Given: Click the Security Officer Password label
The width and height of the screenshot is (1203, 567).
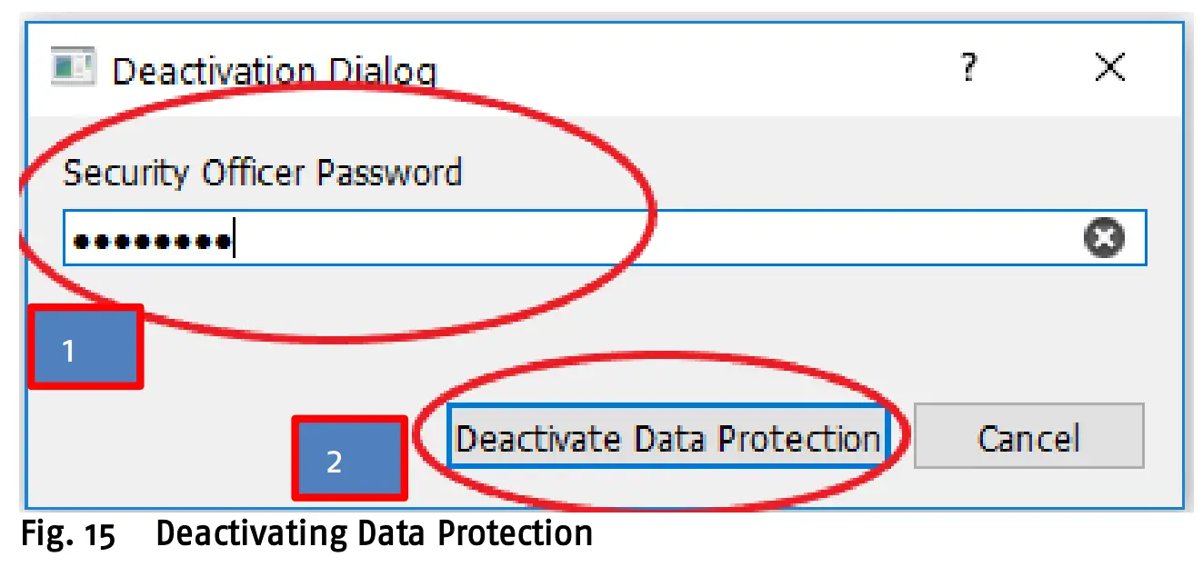Looking at the screenshot, I should coord(262,173).
